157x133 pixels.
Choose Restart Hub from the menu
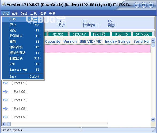23,70
